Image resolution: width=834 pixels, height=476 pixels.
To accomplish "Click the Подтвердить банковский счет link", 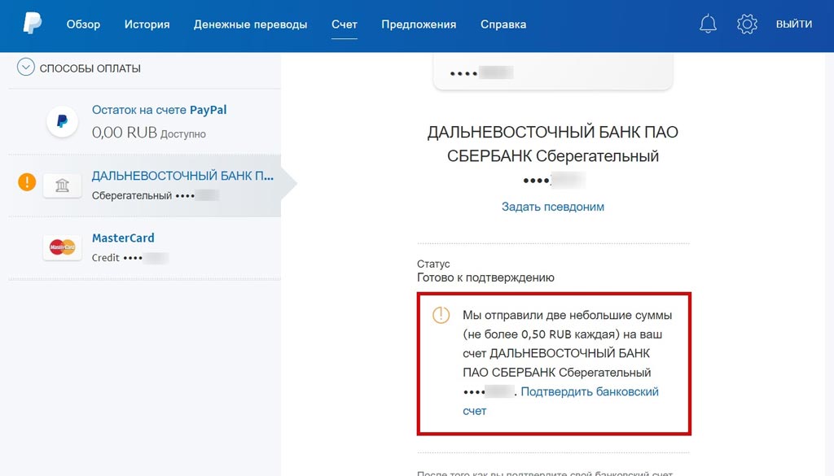I will (560, 401).
